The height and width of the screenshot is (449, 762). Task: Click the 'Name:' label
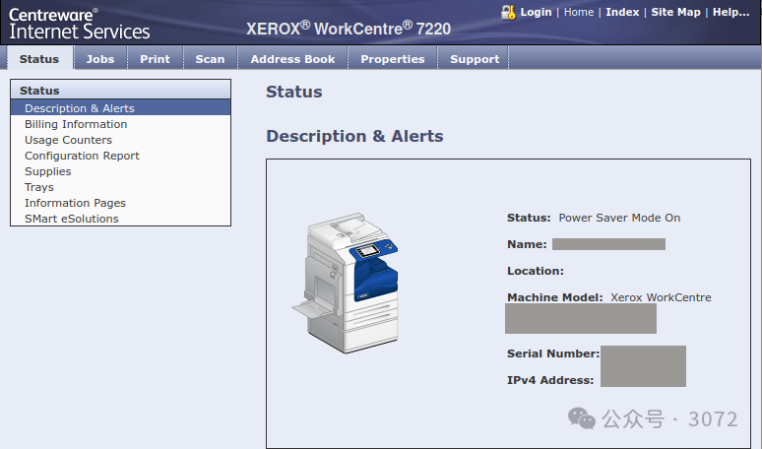tap(527, 244)
